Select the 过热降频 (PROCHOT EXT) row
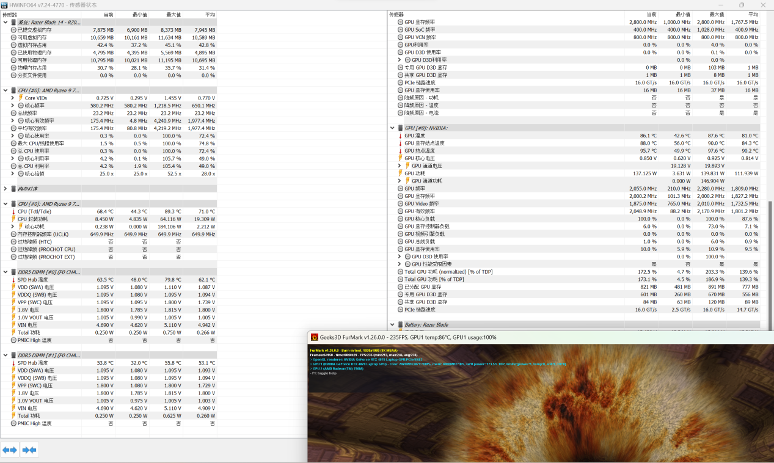This screenshot has width=774, height=463. [109, 257]
